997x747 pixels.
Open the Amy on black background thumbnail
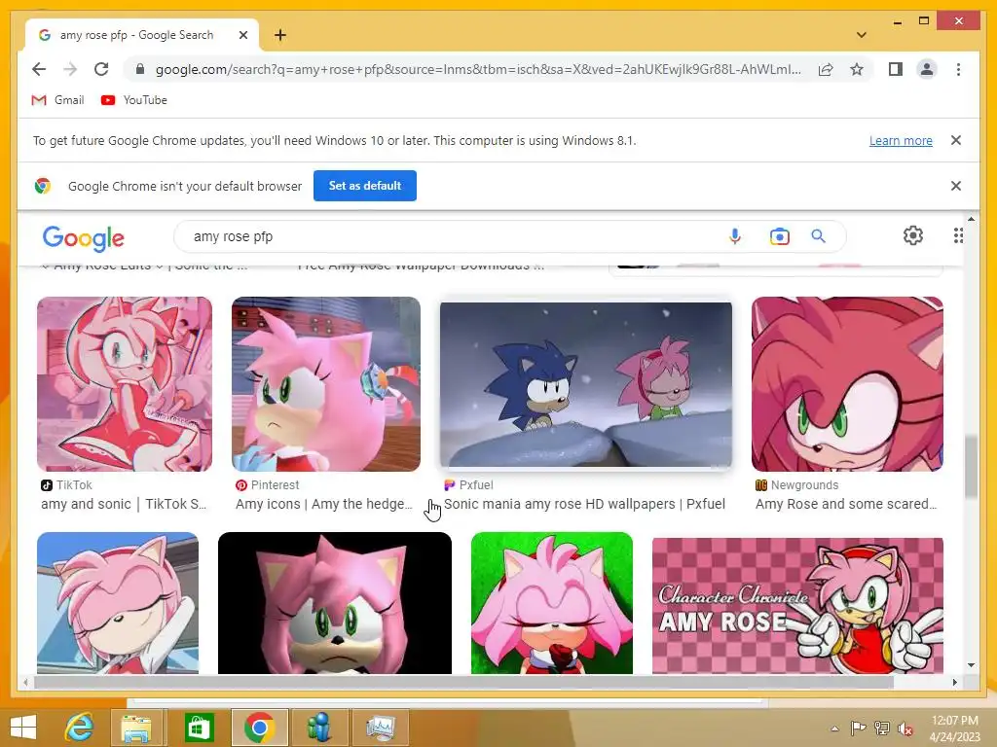point(335,603)
